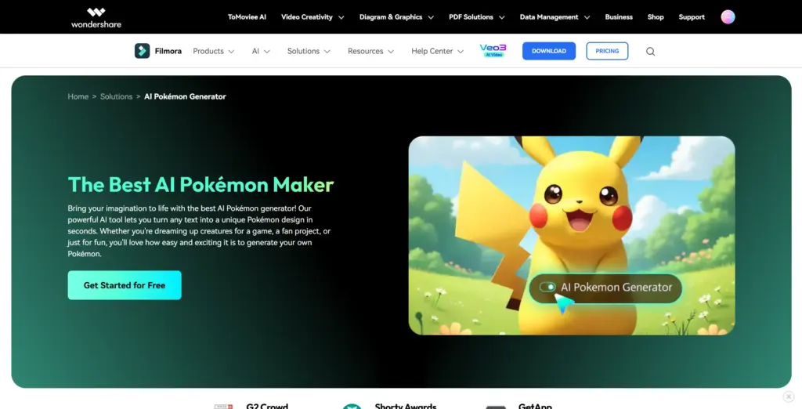The height and width of the screenshot is (409, 802).
Task: Click the GetApp award label
Action: tap(534, 406)
